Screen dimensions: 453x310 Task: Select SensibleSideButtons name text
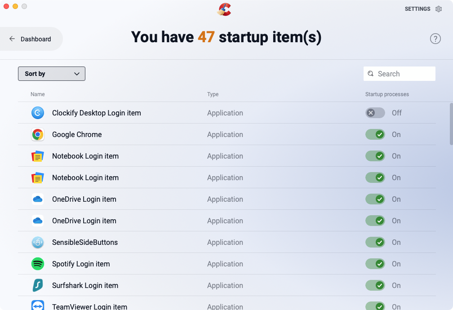[85, 242]
